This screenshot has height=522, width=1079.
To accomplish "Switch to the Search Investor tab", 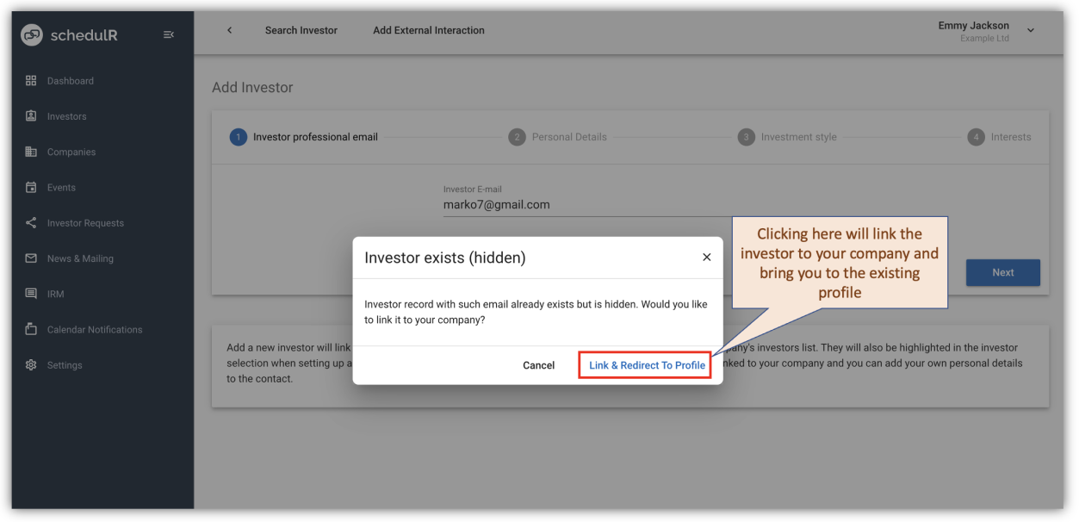I will [301, 29].
